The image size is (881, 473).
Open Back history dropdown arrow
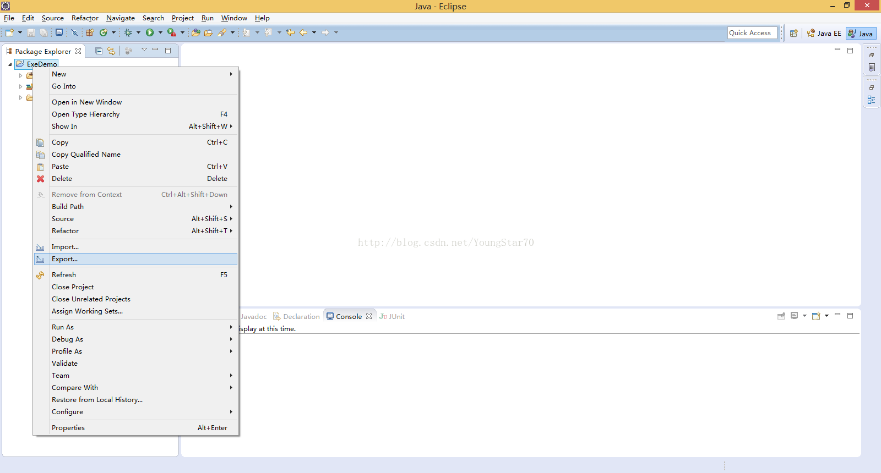click(314, 33)
